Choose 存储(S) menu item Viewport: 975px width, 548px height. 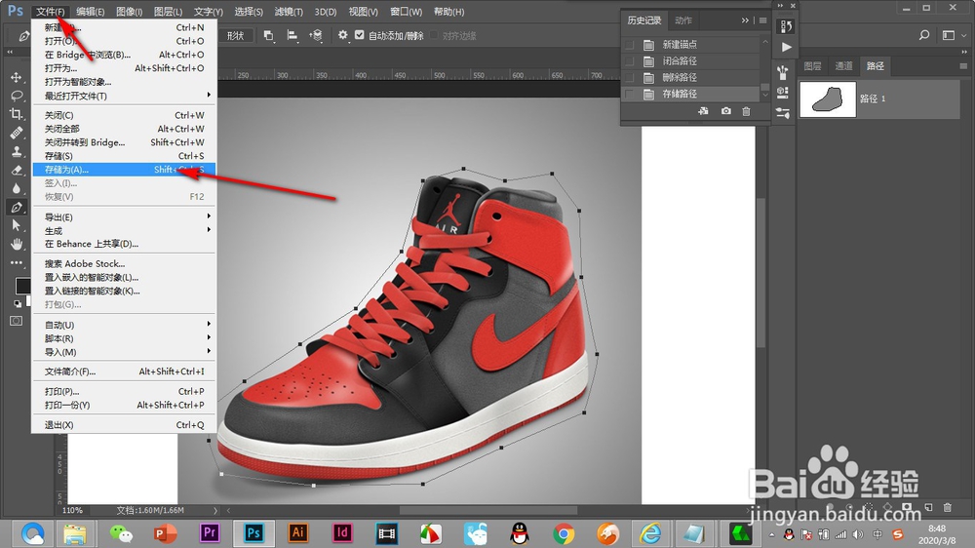tap(124, 155)
